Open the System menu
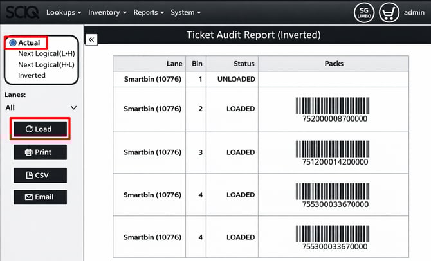This screenshot has height=261, width=431. [x=185, y=12]
